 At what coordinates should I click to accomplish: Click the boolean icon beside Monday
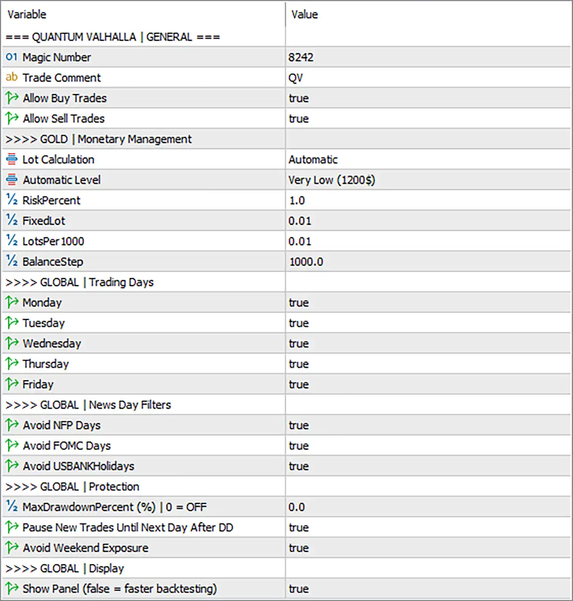point(12,303)
